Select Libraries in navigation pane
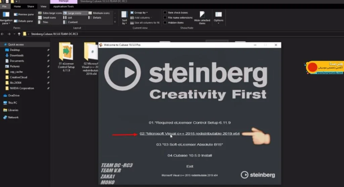 click(x=13, y=110)
